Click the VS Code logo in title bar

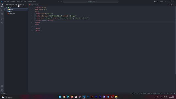pos(2,2)
